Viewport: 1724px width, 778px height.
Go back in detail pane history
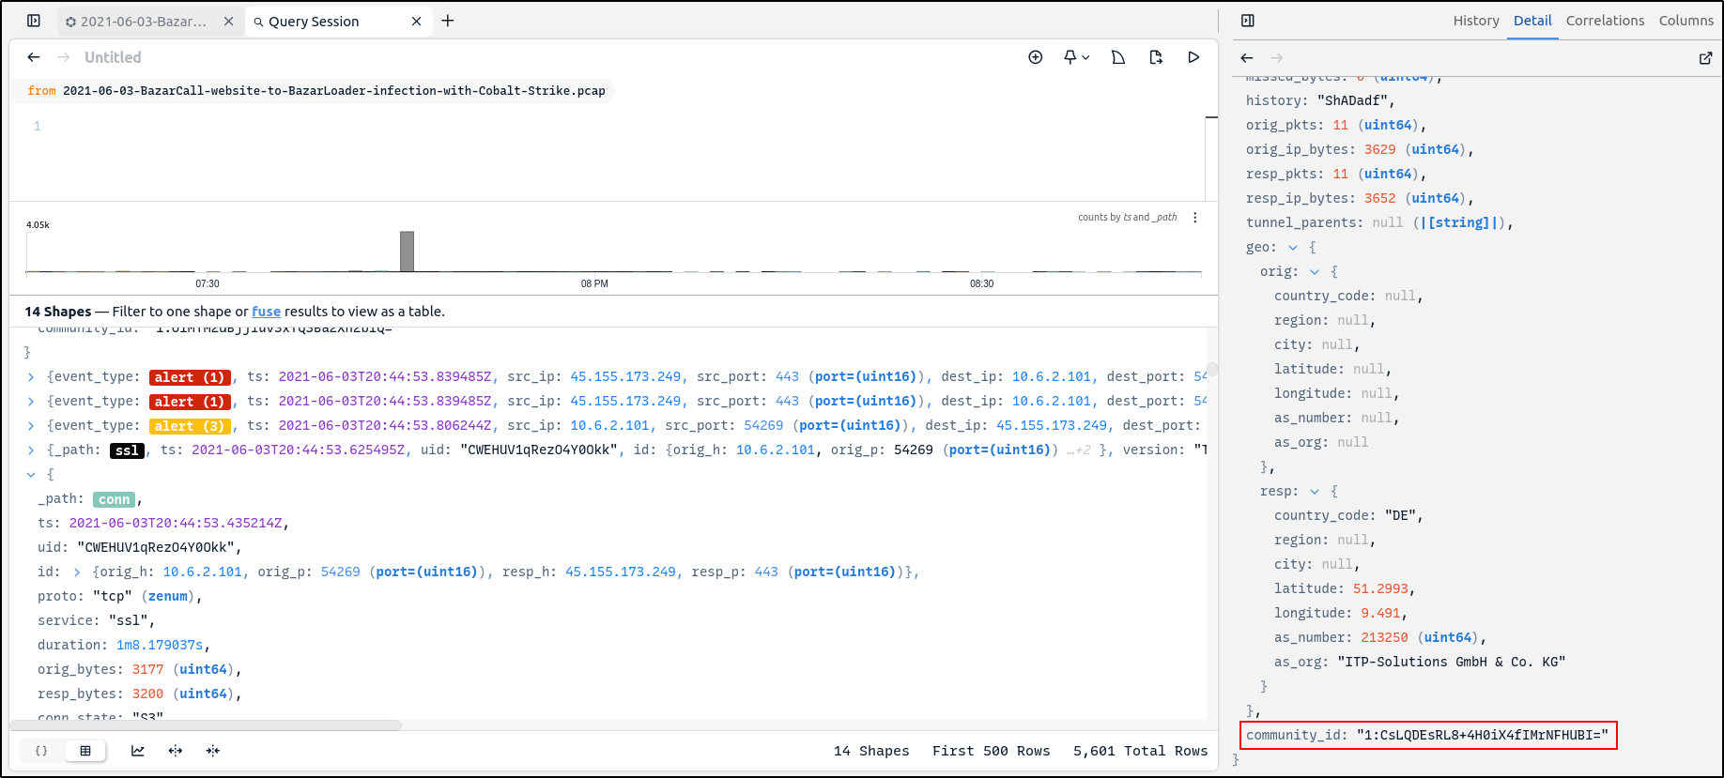(1247, 58)
